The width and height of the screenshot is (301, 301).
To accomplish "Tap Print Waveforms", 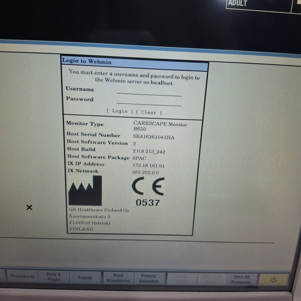I will coord(118,278).
